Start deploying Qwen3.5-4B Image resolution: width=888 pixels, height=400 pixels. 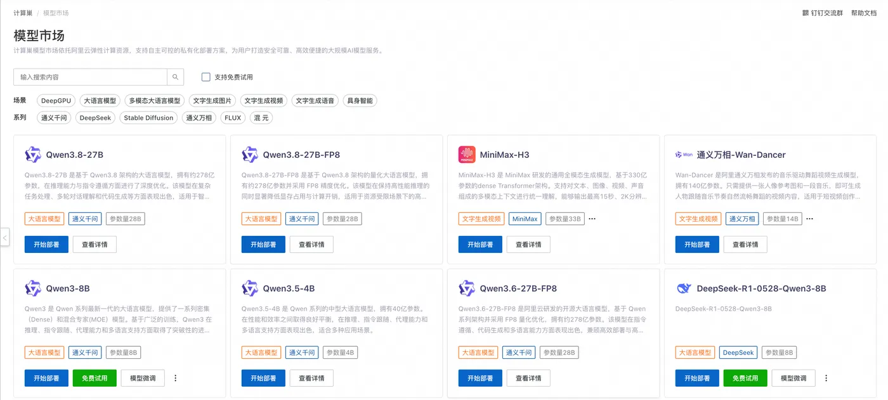point(263,378)
